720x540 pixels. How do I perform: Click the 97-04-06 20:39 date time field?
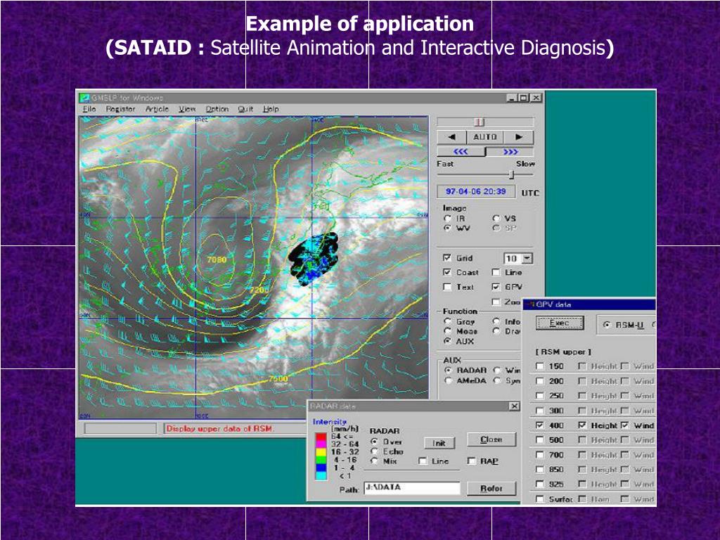(x=476, y=191)
